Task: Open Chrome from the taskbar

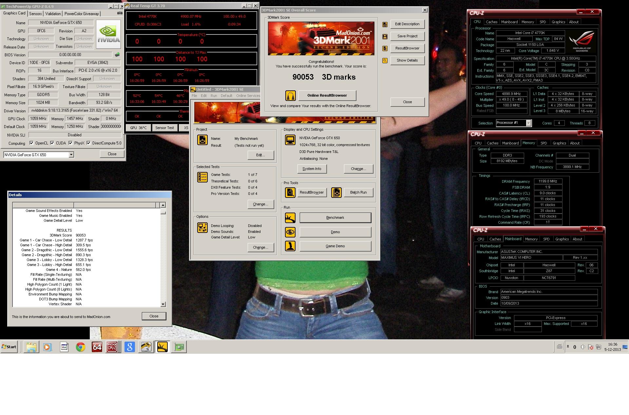Action: point(81,347)
